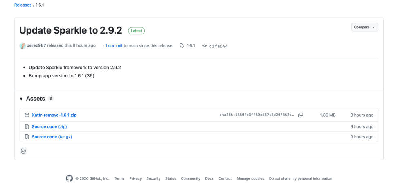Click the file icon beside Source code (zip)
The image size is (409, 192).
tap(27, 126)
